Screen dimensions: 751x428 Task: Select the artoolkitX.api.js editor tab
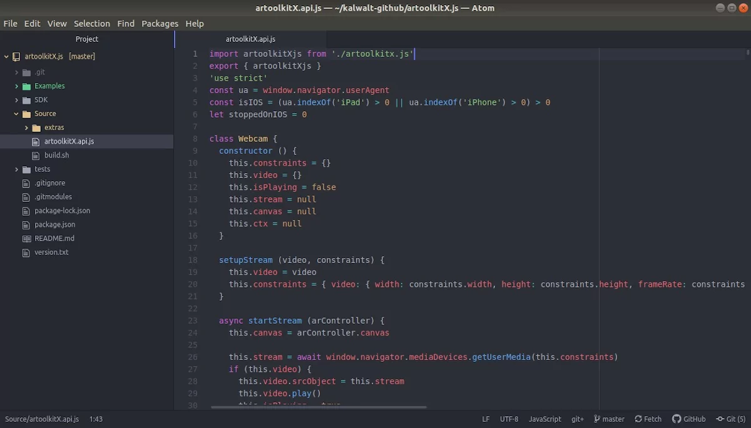(250, 39)
